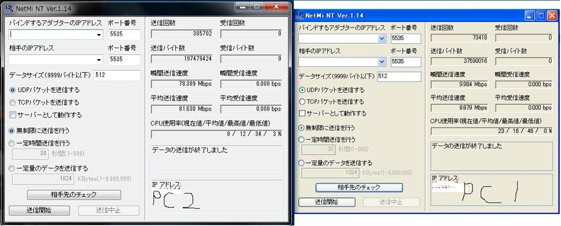Click 相手先のチェック button in PC1 window
Viewport: 561px width, 226px height.
click(359, 187)
